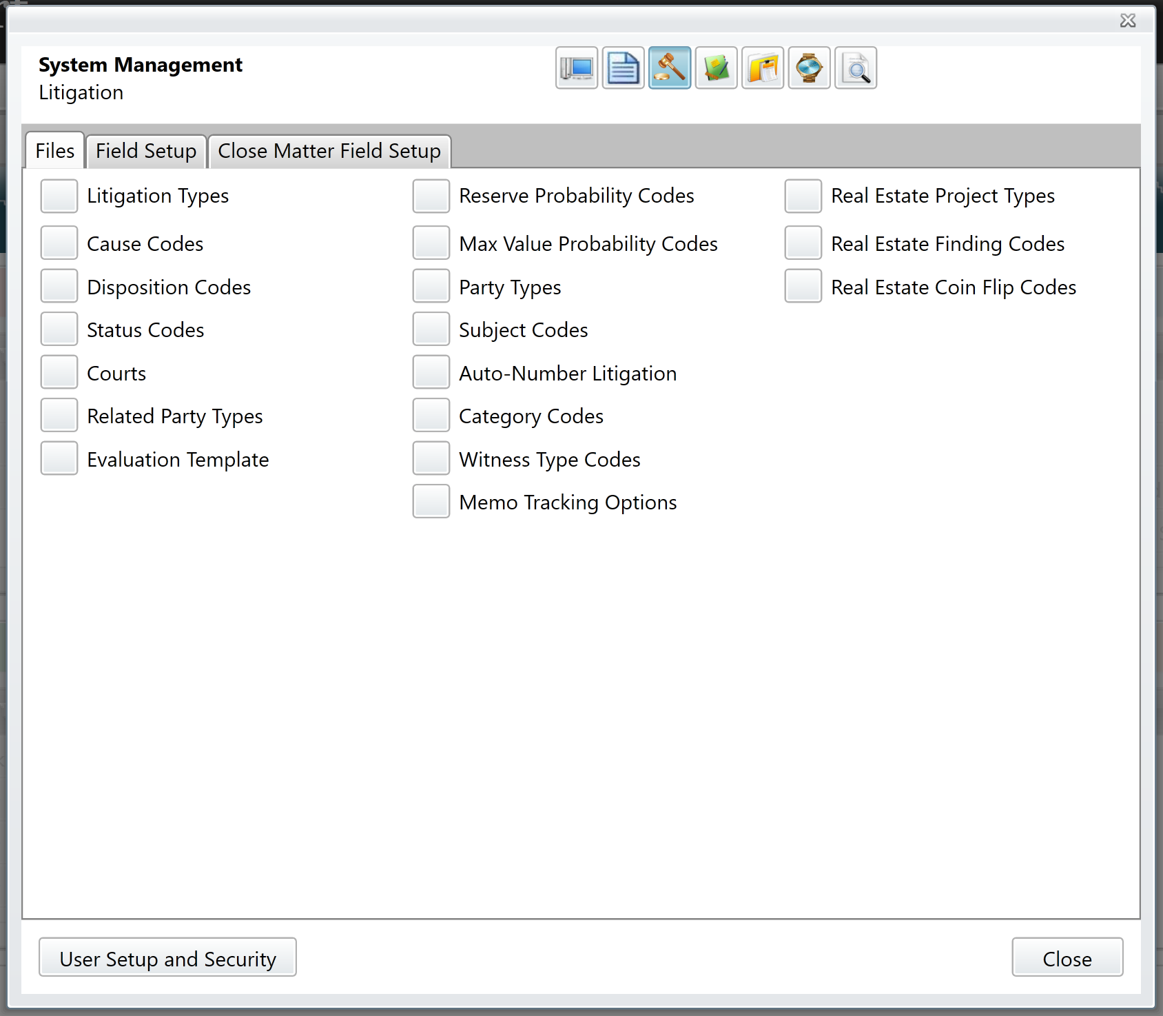1163x1016 pixels.
Task: Select the Files tab
Action: 54,151
